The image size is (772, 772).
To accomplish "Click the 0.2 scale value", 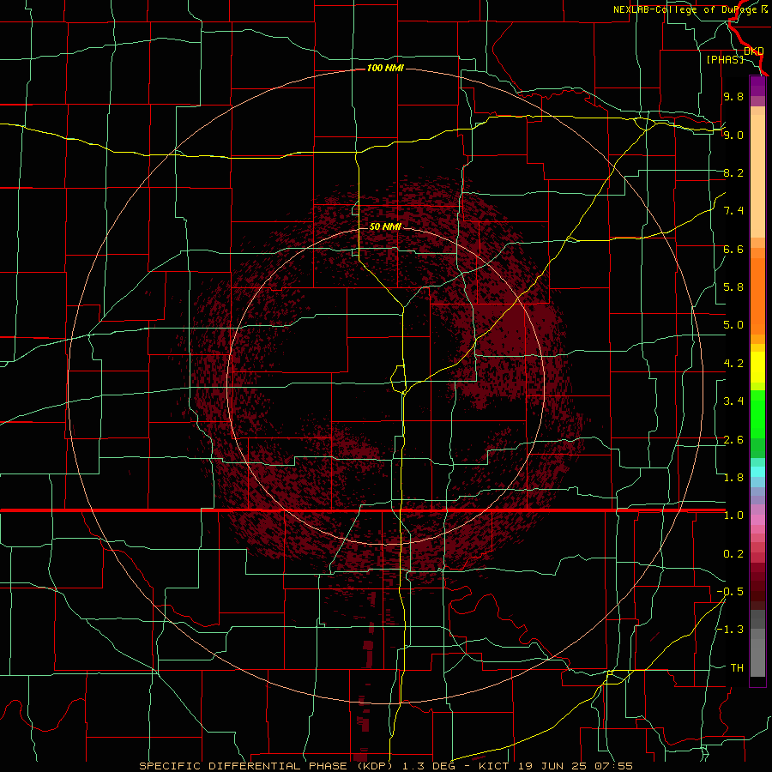I will click(733, 554).
